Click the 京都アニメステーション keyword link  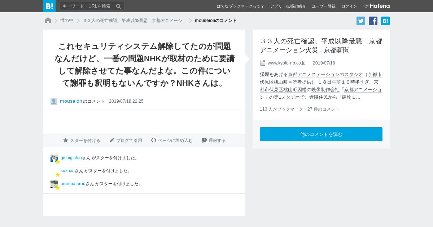314,75
